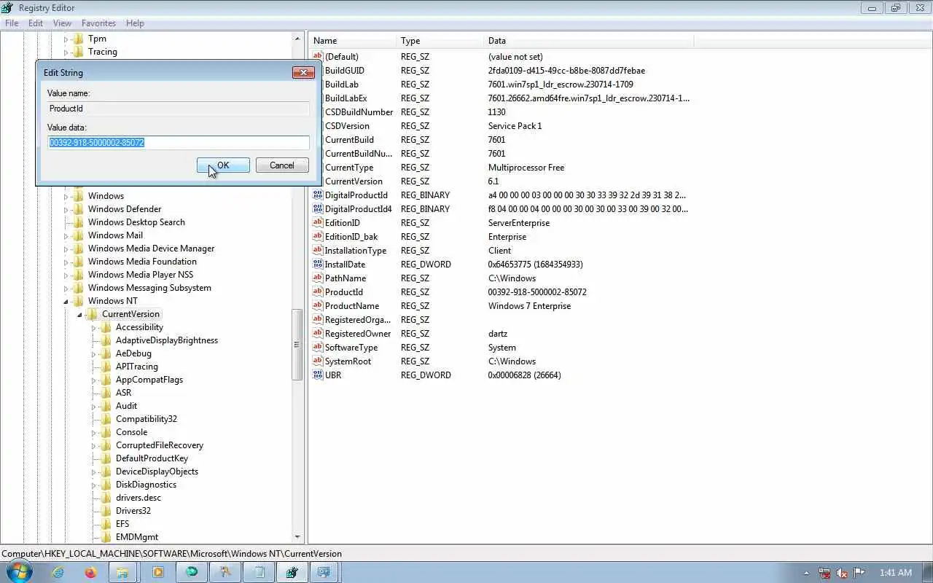Click the UBR DWORD value icon
This screenshot has width=933, height=583.
(x=317, y=375)
